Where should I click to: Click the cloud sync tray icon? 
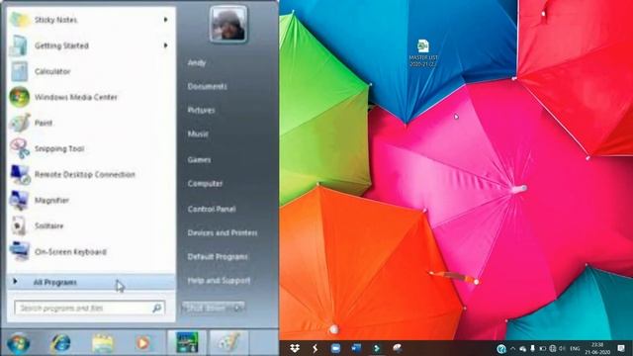[523, 348]
